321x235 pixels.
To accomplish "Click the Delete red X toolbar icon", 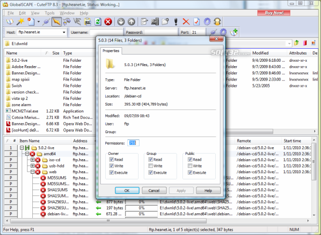I will pos(186,22).
